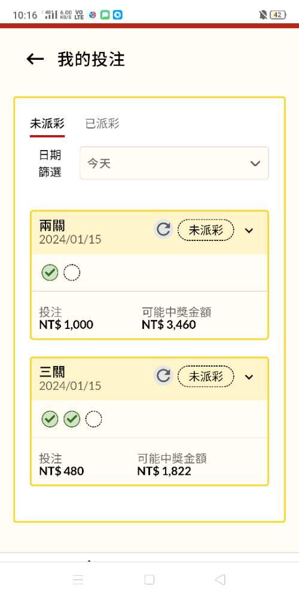Tap the NT$ 3,460 possible winnings amount
The height and width of the screenshot is (598, 299).
pos(169,325)
